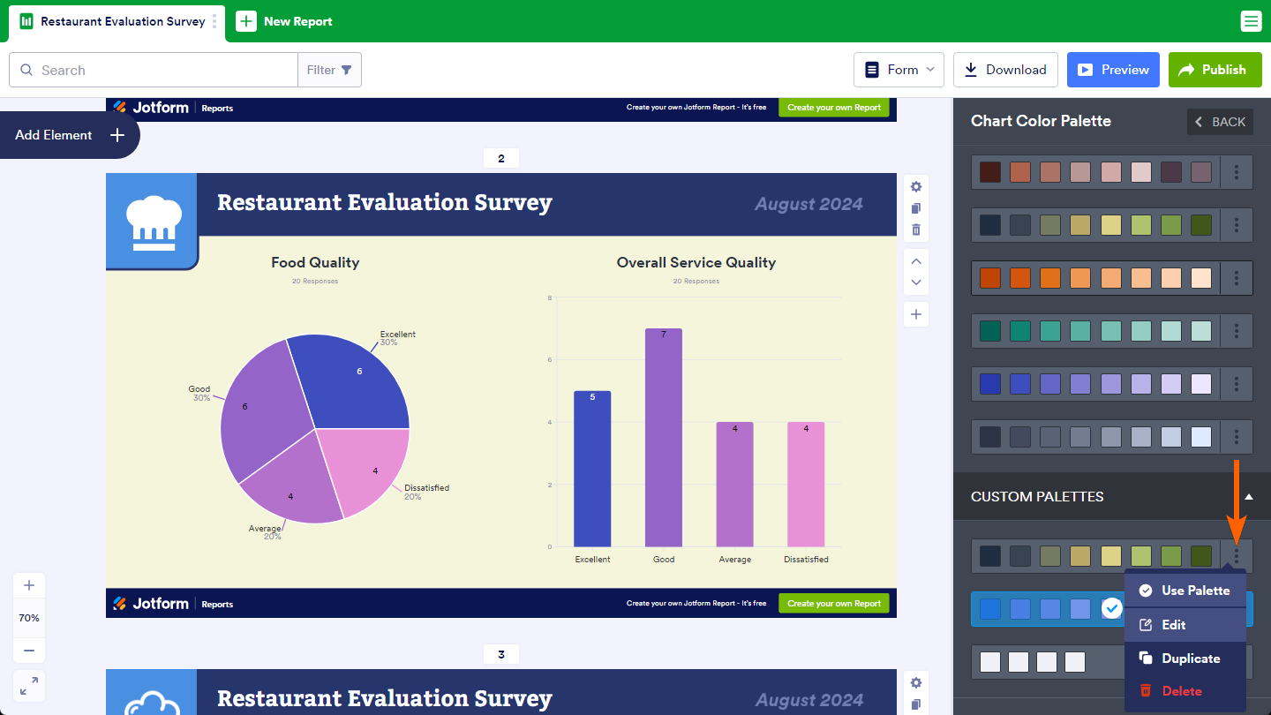
Task: Pick the orange gradient color palette
Action: point(1094,278)
